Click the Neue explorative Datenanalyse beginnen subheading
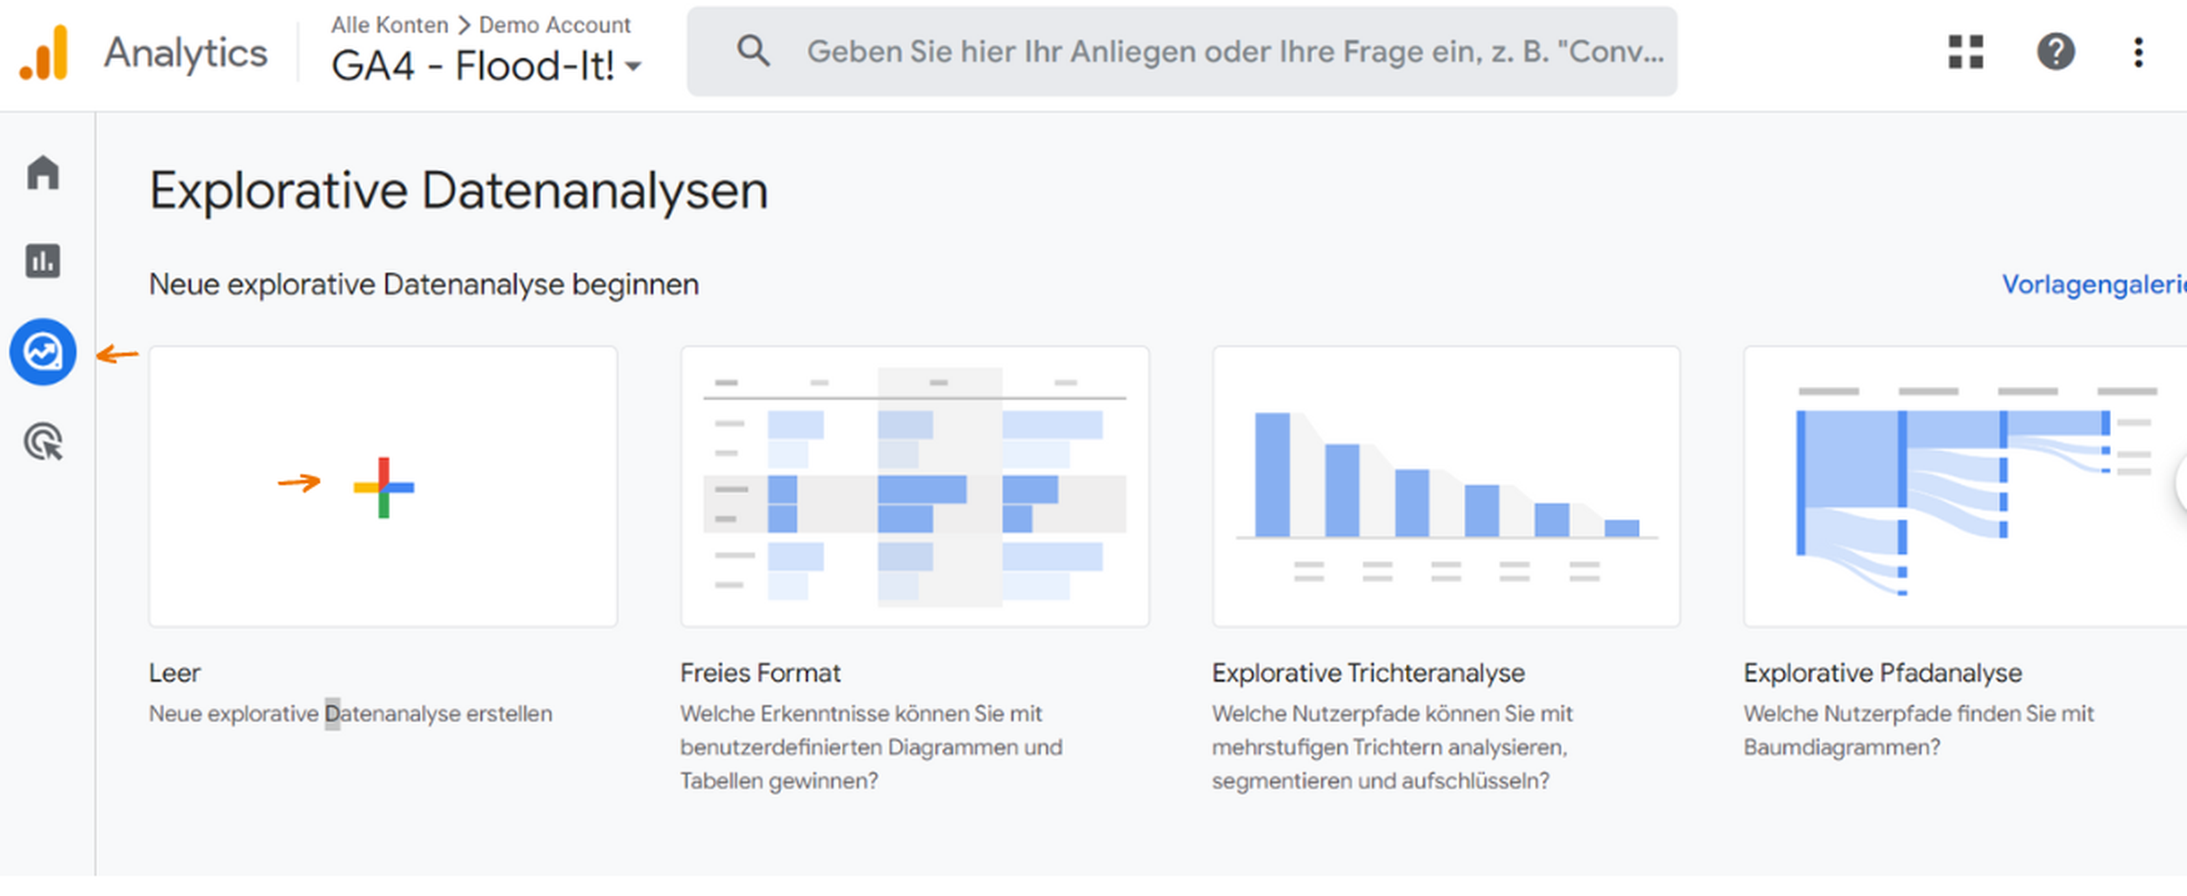The height and width of the screenshot is (896, 2187). 424,284
